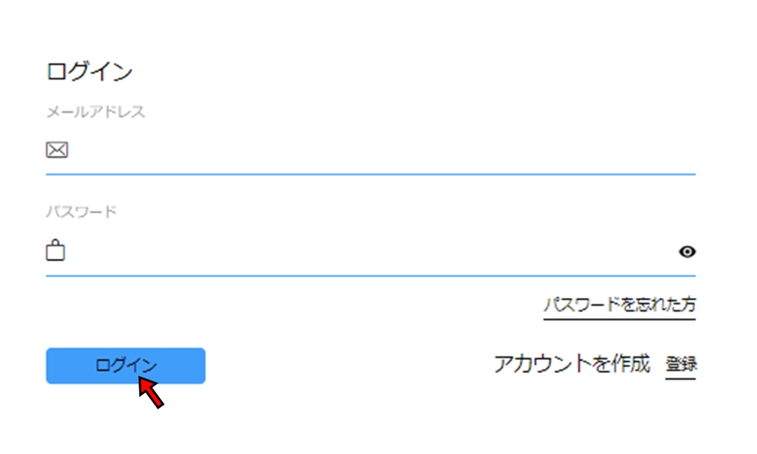Open the パスワードを忘れた方 recovery page
The height and width of the screenshot is (454, 757).
(x=621, y=304)
